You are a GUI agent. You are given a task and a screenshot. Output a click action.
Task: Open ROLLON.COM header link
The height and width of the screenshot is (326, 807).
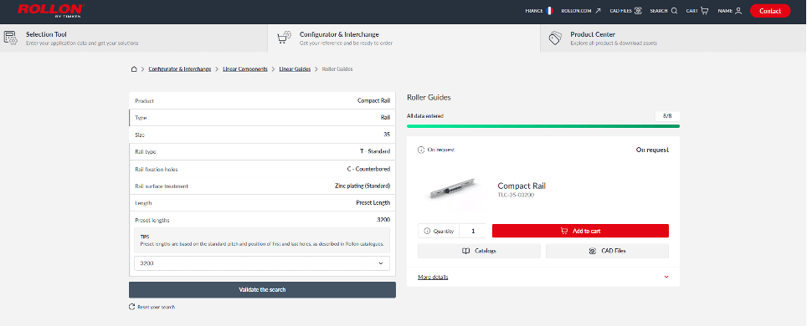tap(580, 10)
